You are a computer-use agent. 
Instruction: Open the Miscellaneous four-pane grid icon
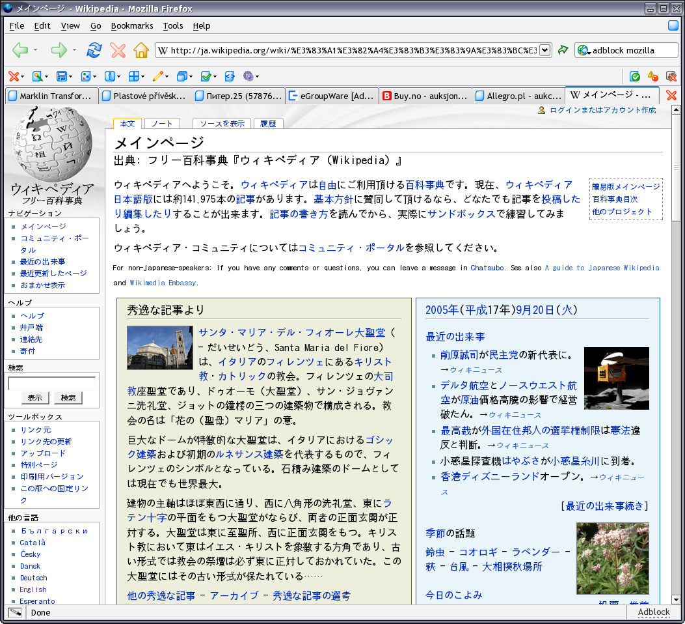click(133, 76)
